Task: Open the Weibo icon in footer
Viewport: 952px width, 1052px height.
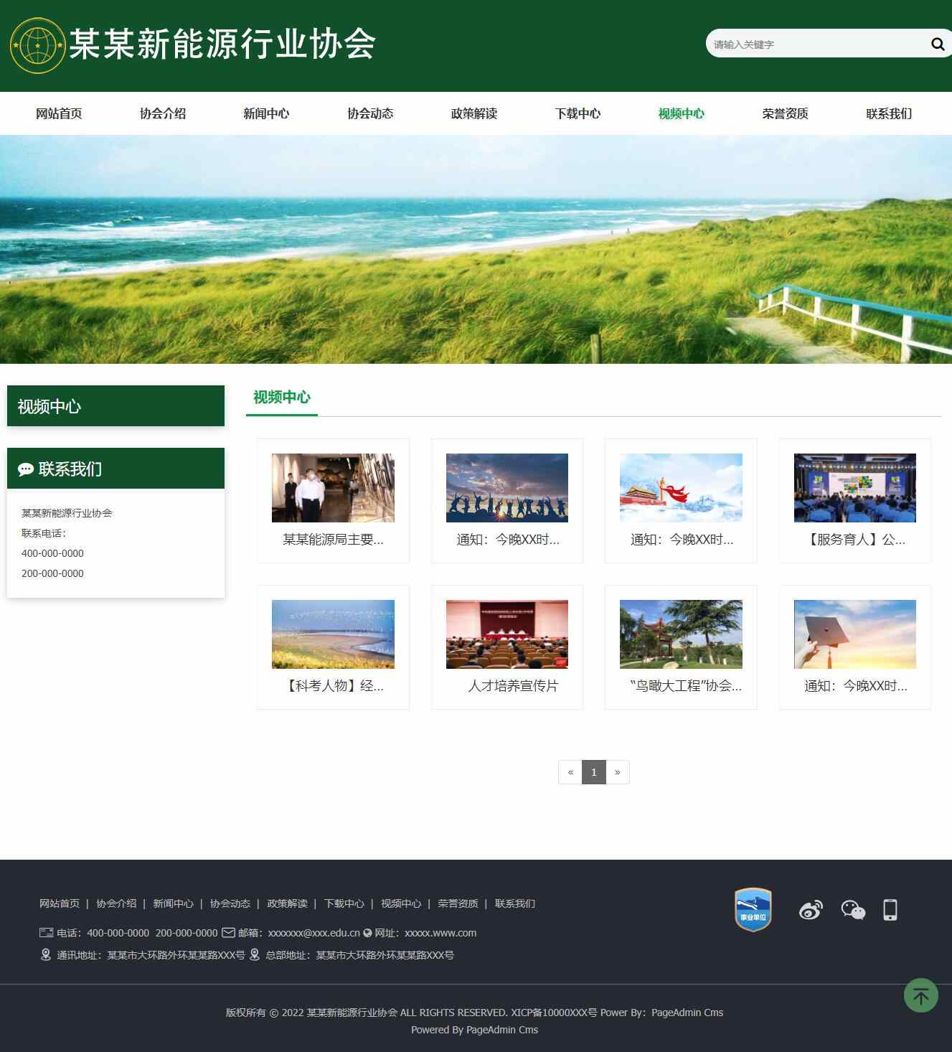Action: pos(811,910)
